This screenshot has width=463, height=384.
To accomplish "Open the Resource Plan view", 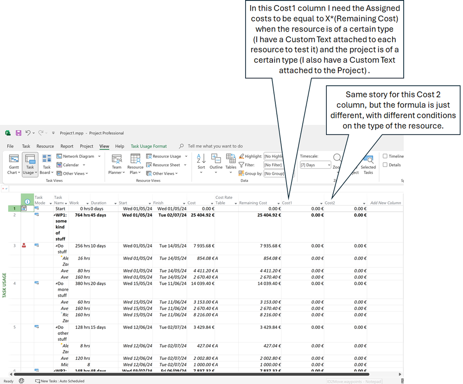I will pos(135,164).
